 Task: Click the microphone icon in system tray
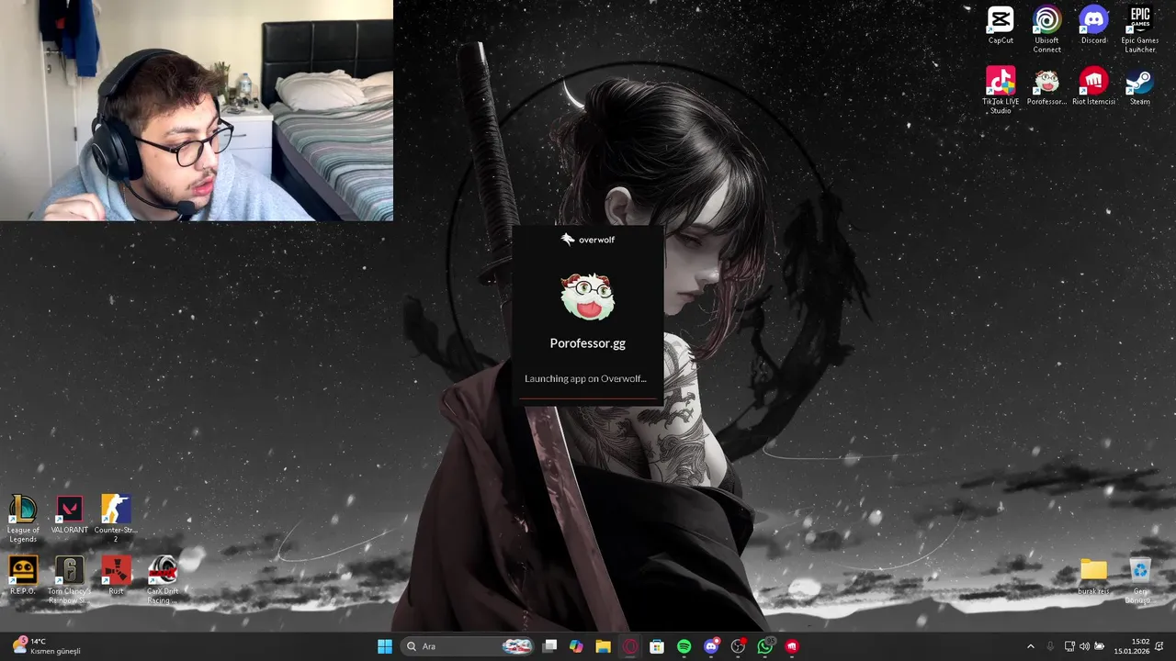1050,646
